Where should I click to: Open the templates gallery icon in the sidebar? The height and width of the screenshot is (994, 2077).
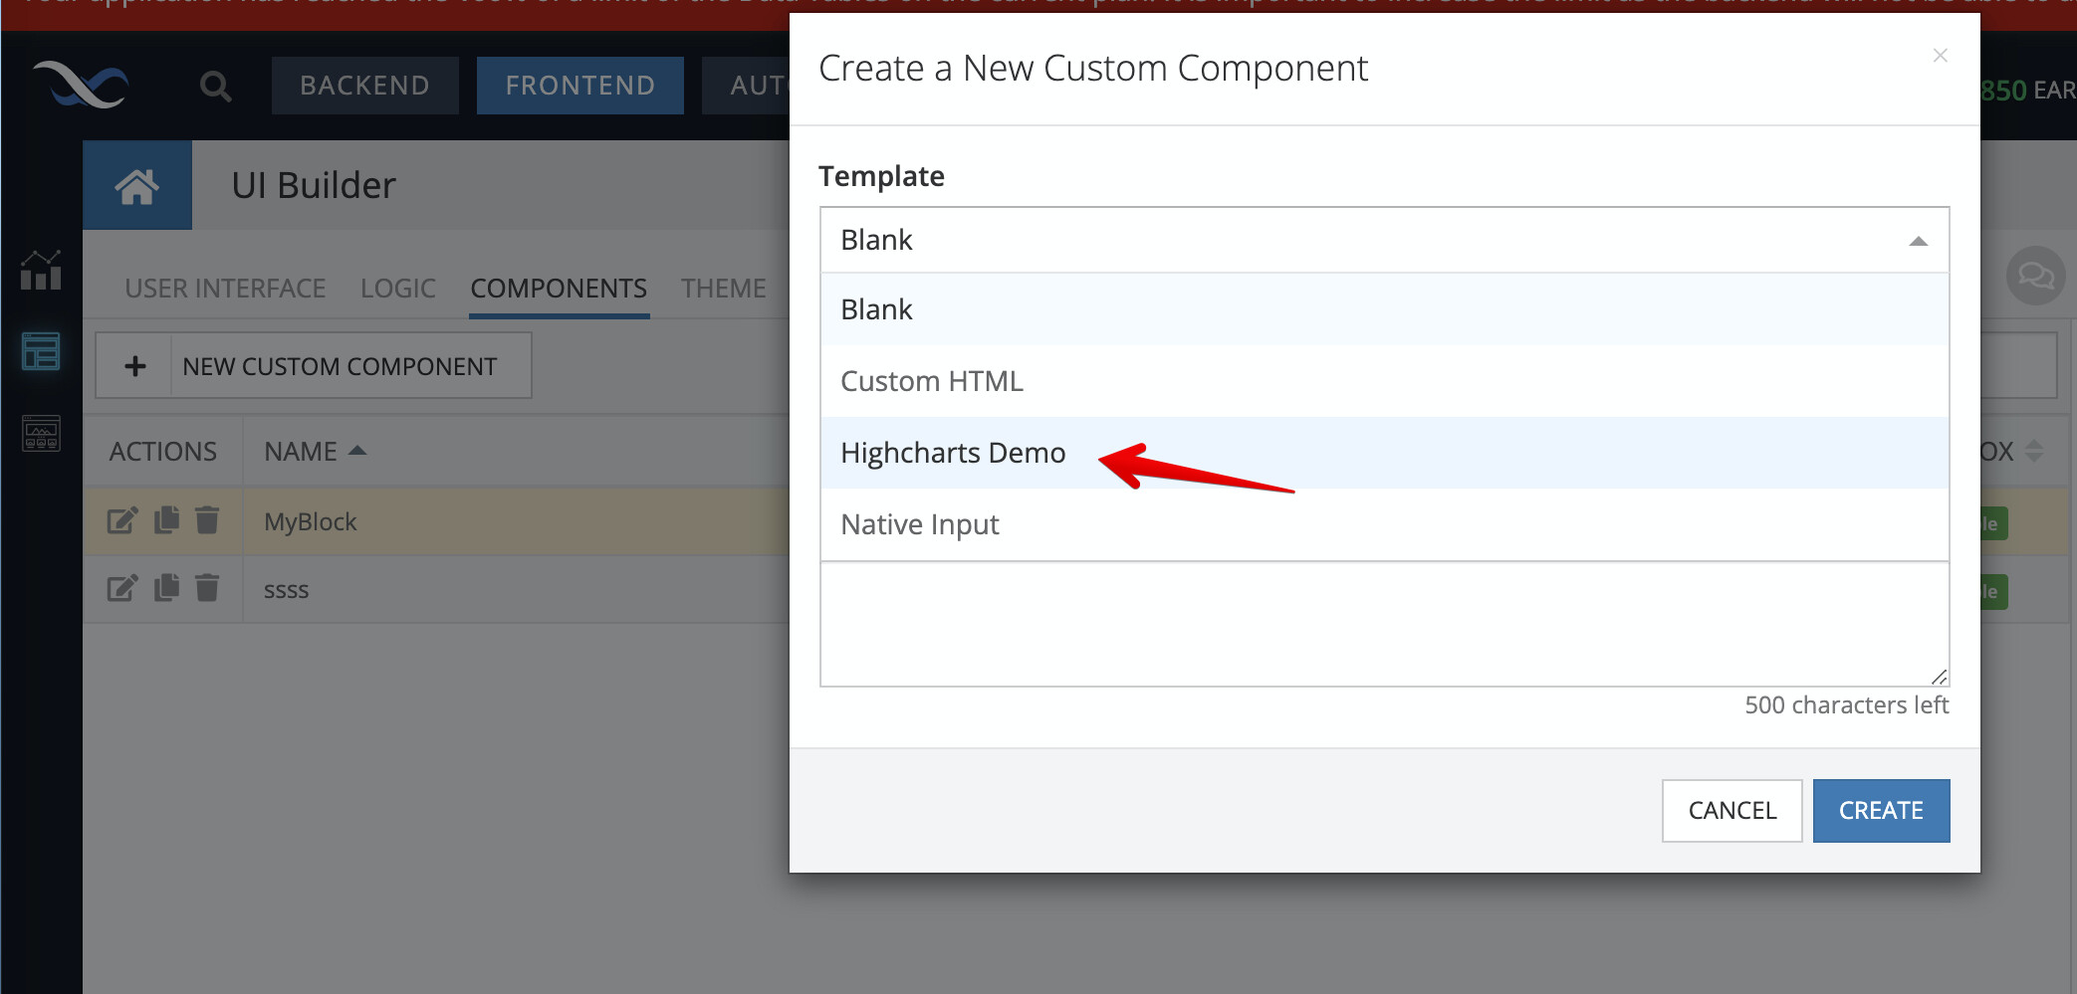coord(40,432)
